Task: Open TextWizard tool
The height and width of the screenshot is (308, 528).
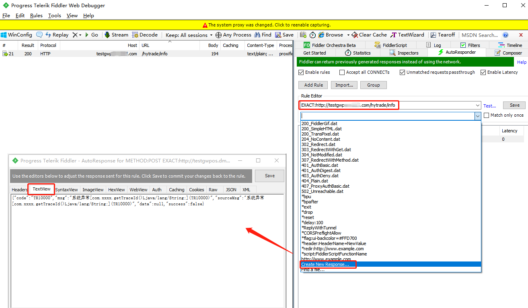Action: click(407, 35)
